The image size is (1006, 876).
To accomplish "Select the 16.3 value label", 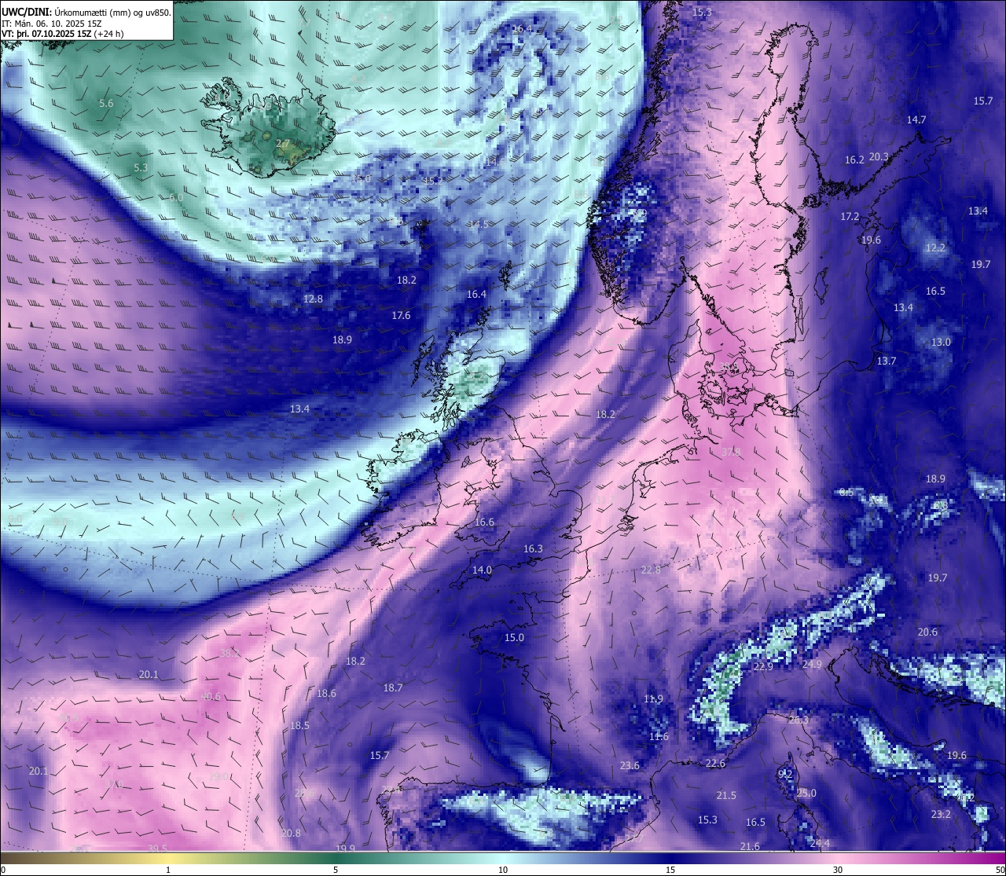I will coord(533,549).
